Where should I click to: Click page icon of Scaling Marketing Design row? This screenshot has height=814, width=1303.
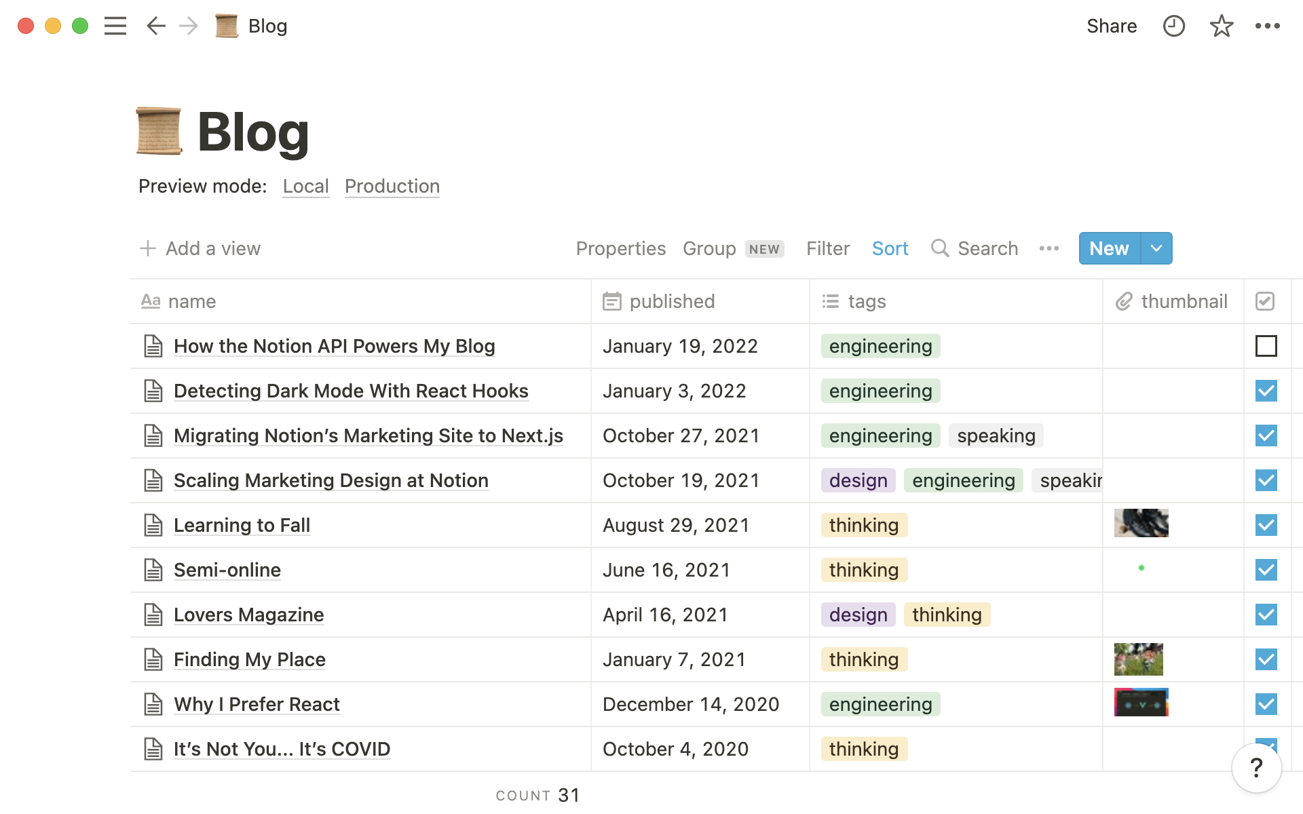[x=153, y=480]
